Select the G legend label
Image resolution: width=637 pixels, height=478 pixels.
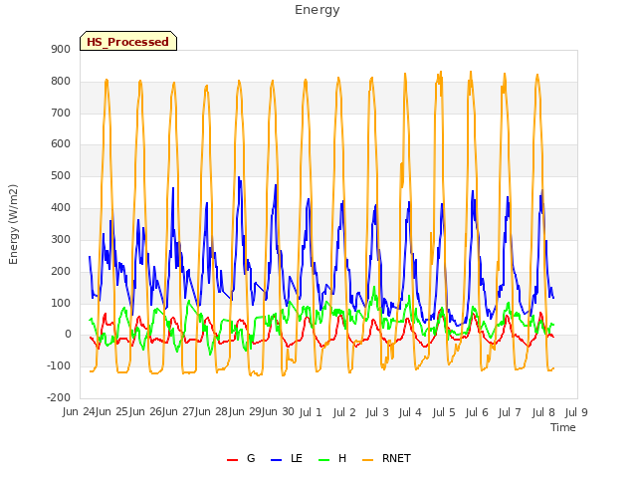click(251, 458)
